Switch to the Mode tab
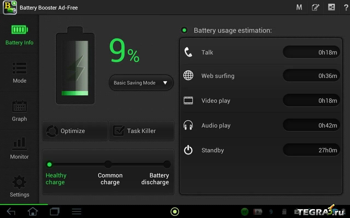This screenshot has height=218, width=350. click(x=19, y=72)
